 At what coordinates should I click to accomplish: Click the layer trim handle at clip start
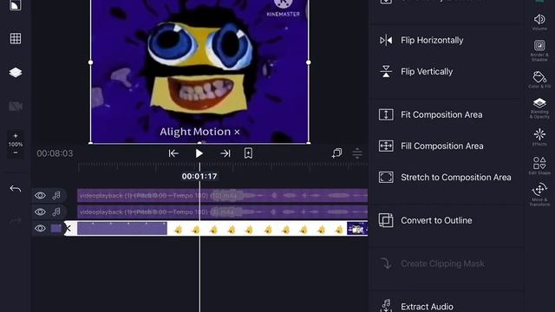pos(69,229)
